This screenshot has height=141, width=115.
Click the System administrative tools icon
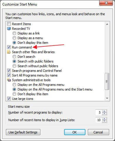click(9, 80)
